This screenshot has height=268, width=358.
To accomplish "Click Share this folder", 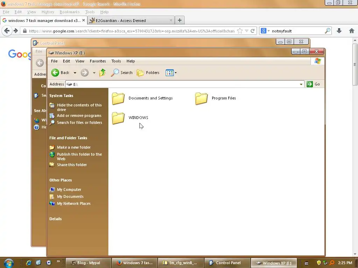I will [72, 165].
